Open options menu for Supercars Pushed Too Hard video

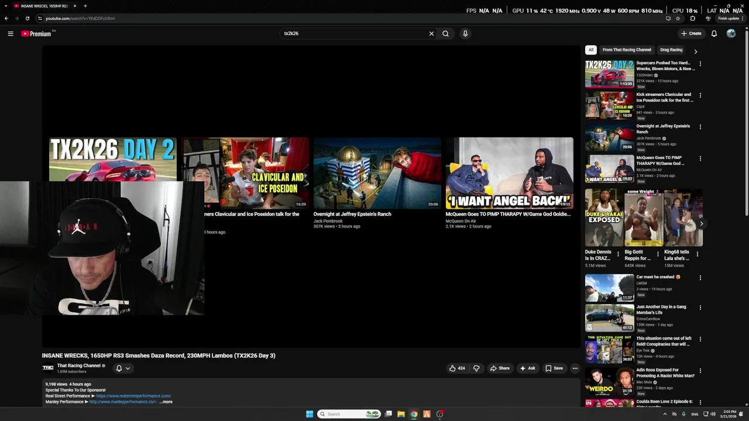pyautogui.click(x=700, y=64)
